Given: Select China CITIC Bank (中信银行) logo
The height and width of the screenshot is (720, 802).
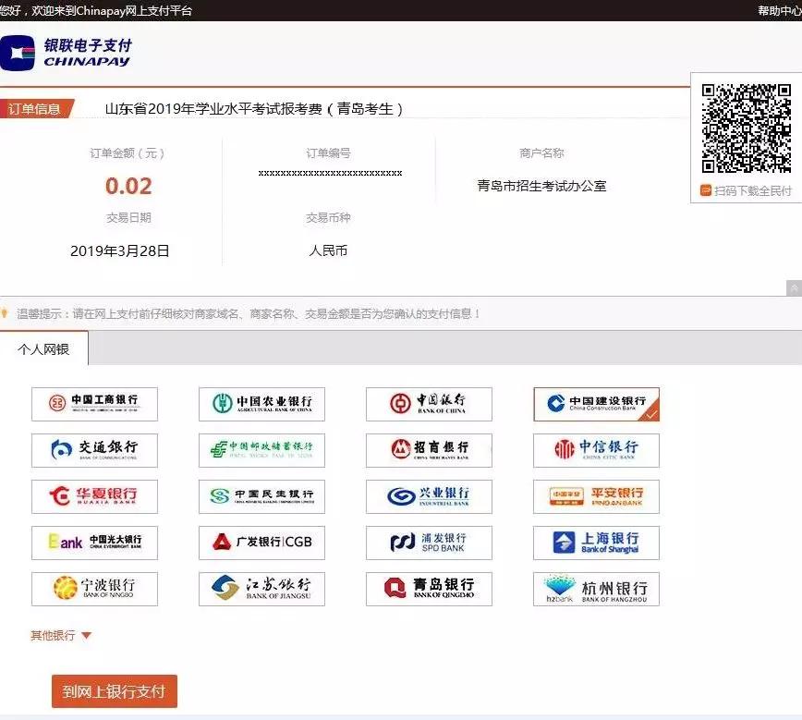Looking at the screenshot, I should (x=596, y=450).
